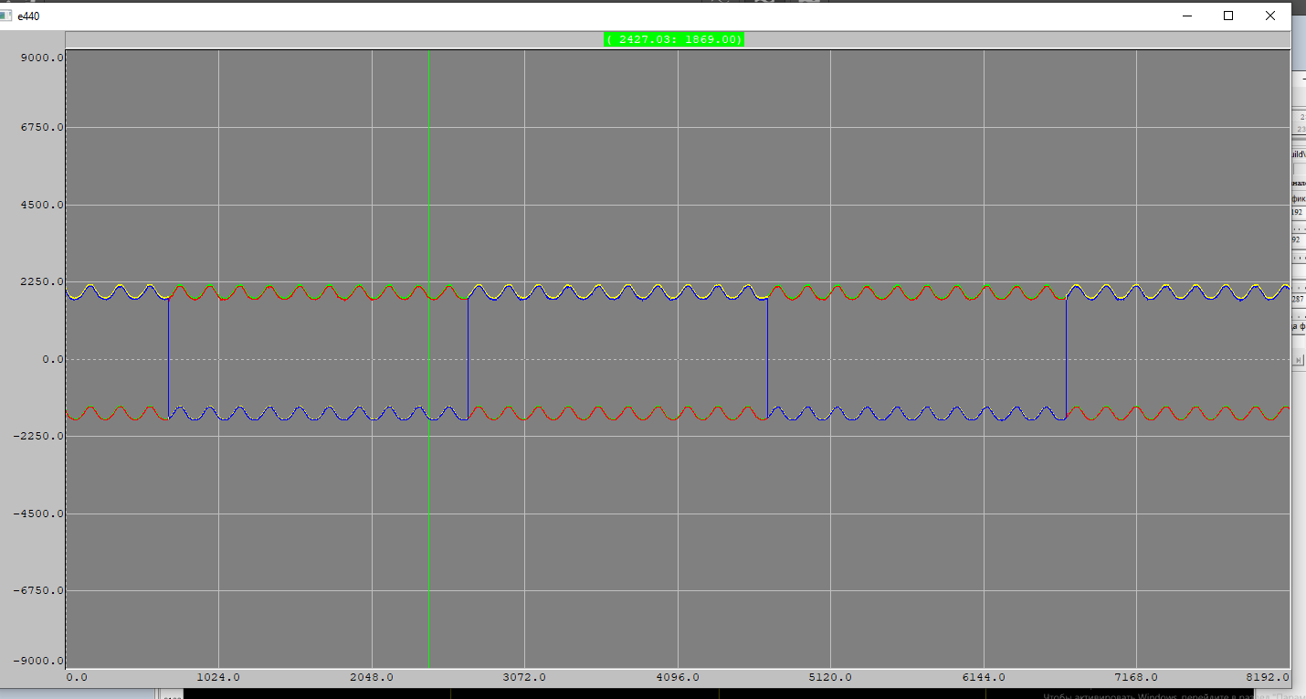Click the 2250.0 y-axis label
The width and height of the screenshot is (1306, 699).
point(42,281)
